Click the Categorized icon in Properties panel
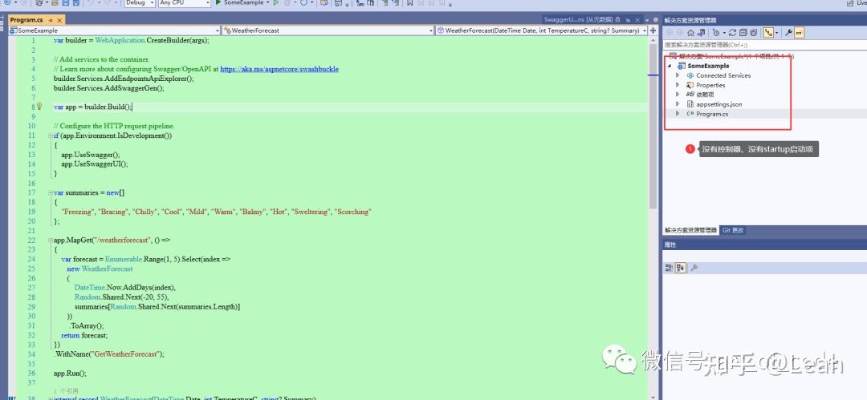 pos(669,268)
